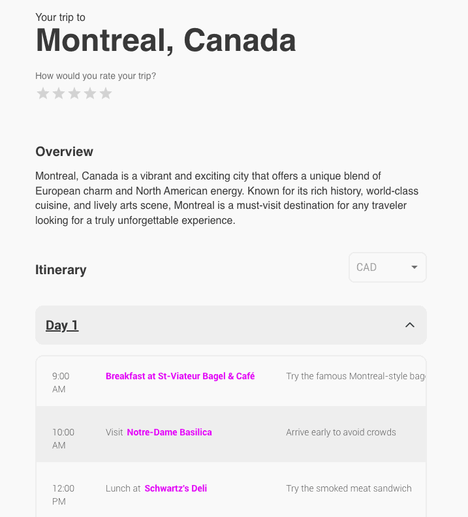Rate the trip one star
Viewport: 468px width, 517px height.
click(x=43, y=93)
